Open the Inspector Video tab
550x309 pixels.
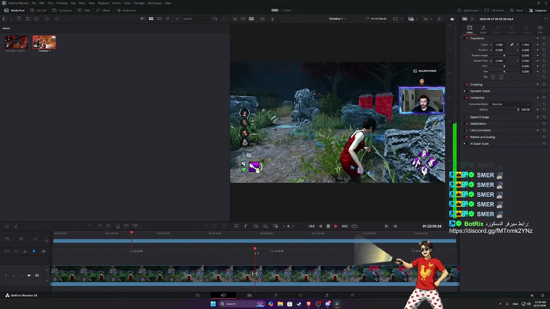[470, 29]
